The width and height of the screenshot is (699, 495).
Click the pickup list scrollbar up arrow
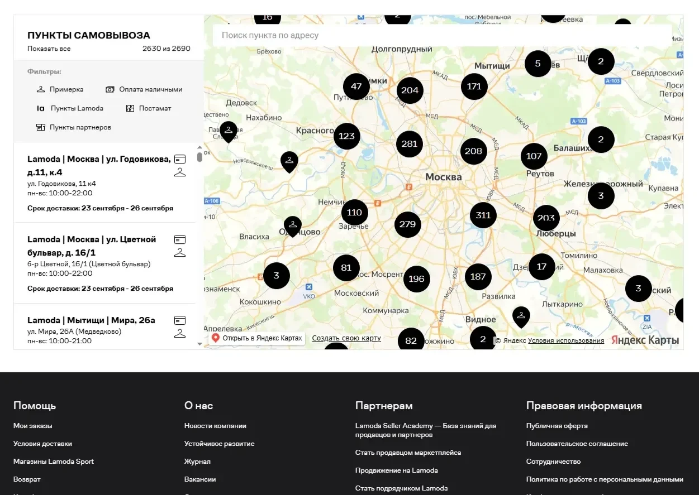(x=200, y=148)
